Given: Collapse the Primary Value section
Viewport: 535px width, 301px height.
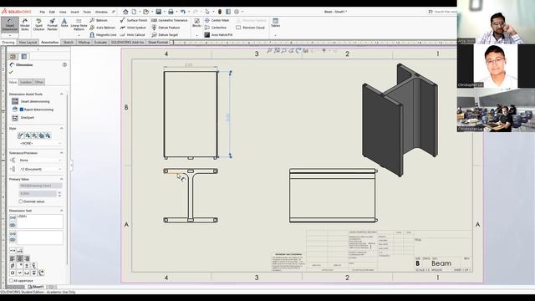Looking at the screenshot, I should tap(62, 179).
